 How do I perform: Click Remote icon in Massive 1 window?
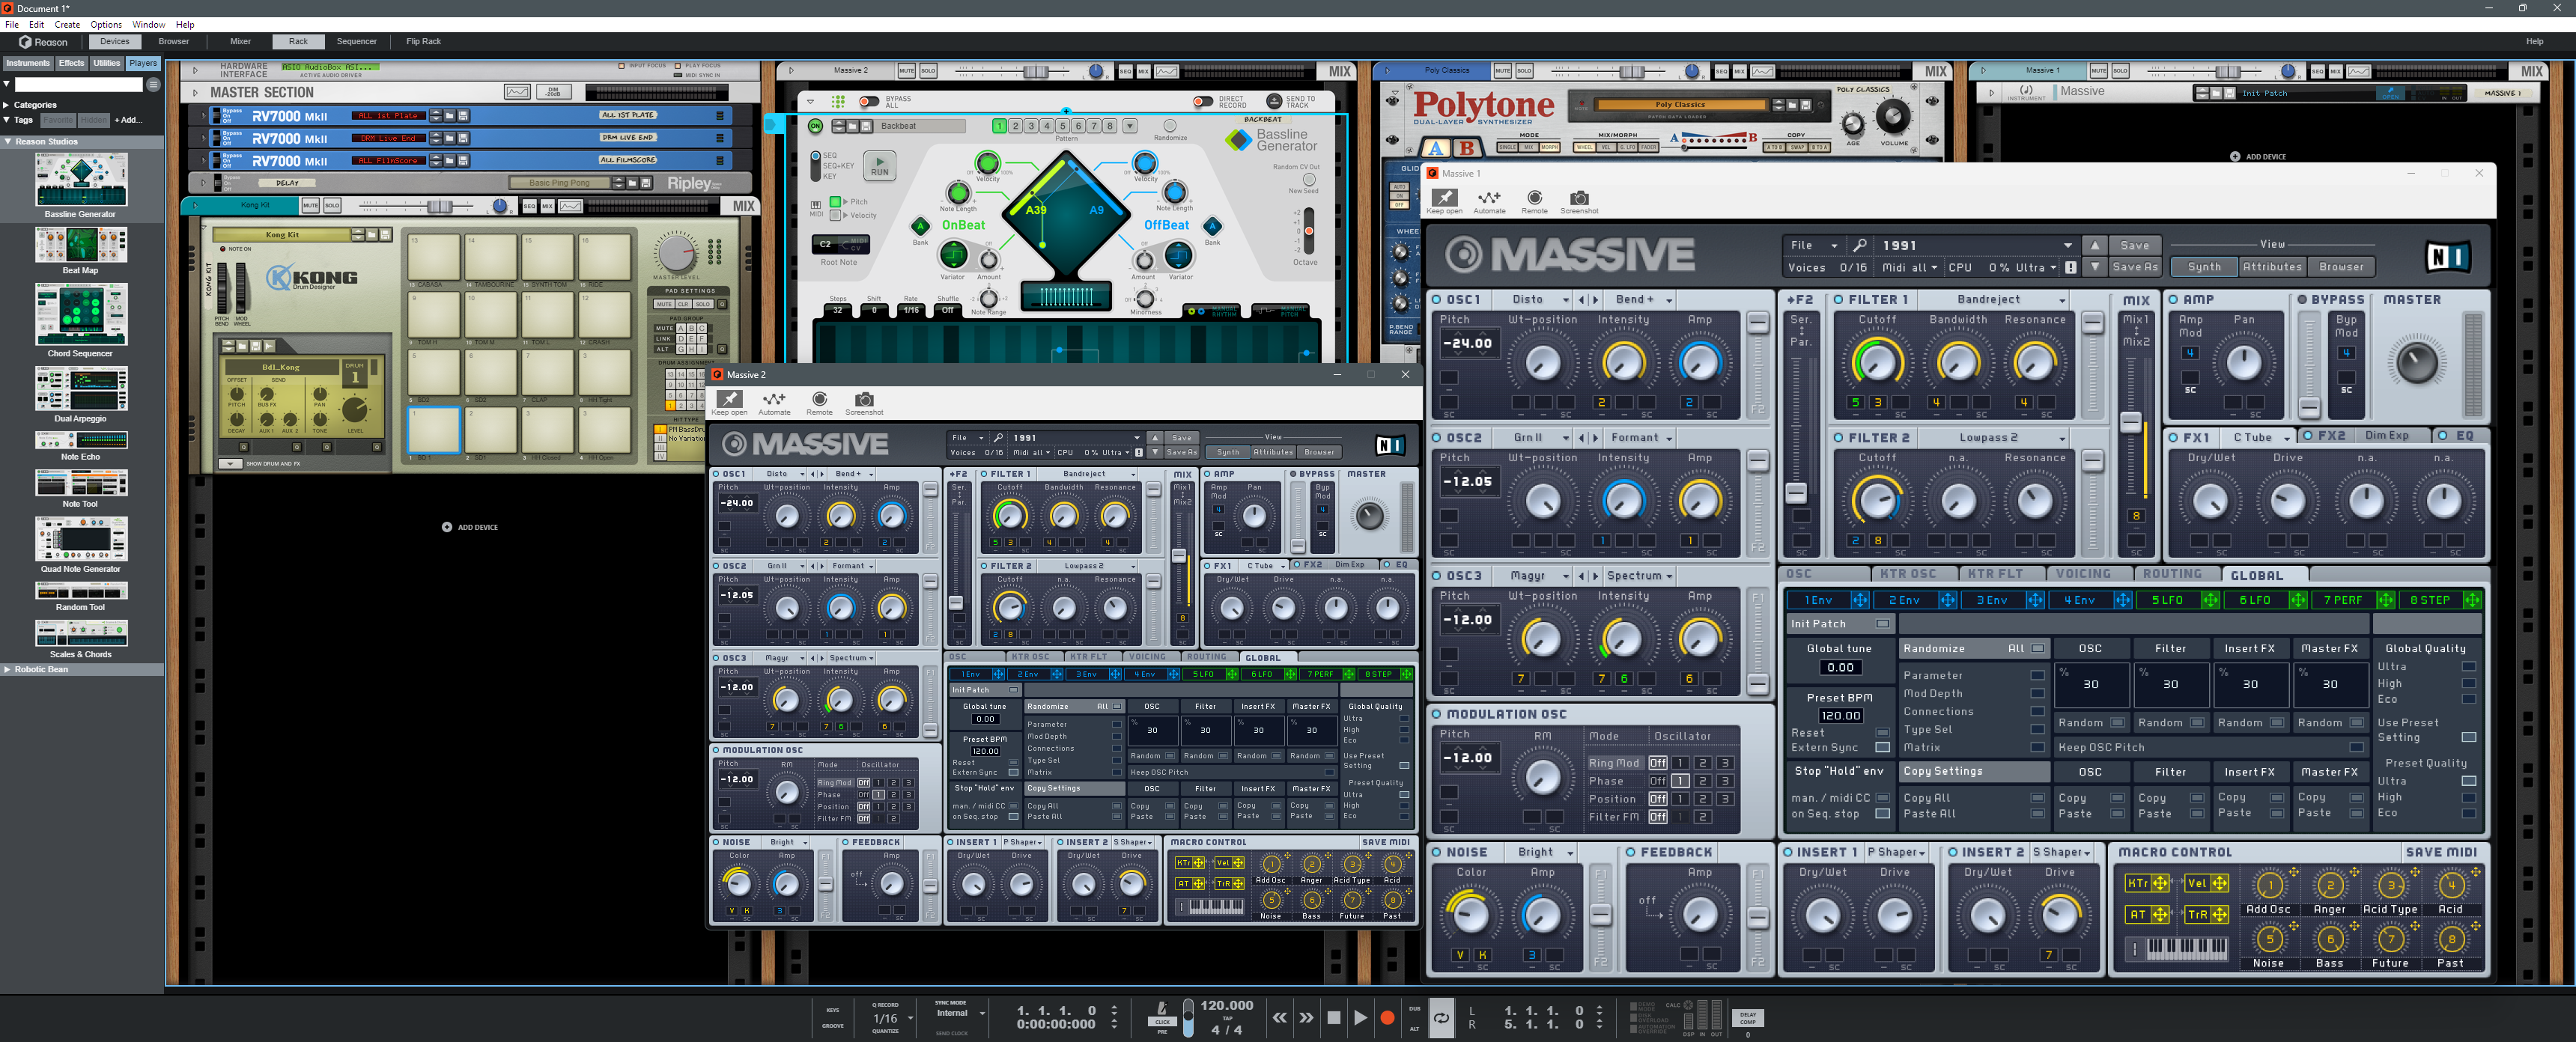1534,198
